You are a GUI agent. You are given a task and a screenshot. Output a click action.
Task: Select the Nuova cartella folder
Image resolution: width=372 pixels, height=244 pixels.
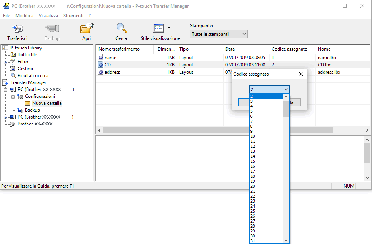(x=47, y=103)
